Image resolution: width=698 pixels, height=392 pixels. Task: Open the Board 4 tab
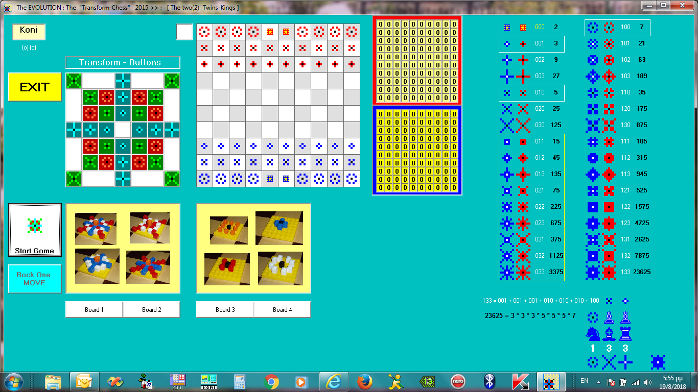click(x=282, y=310)
